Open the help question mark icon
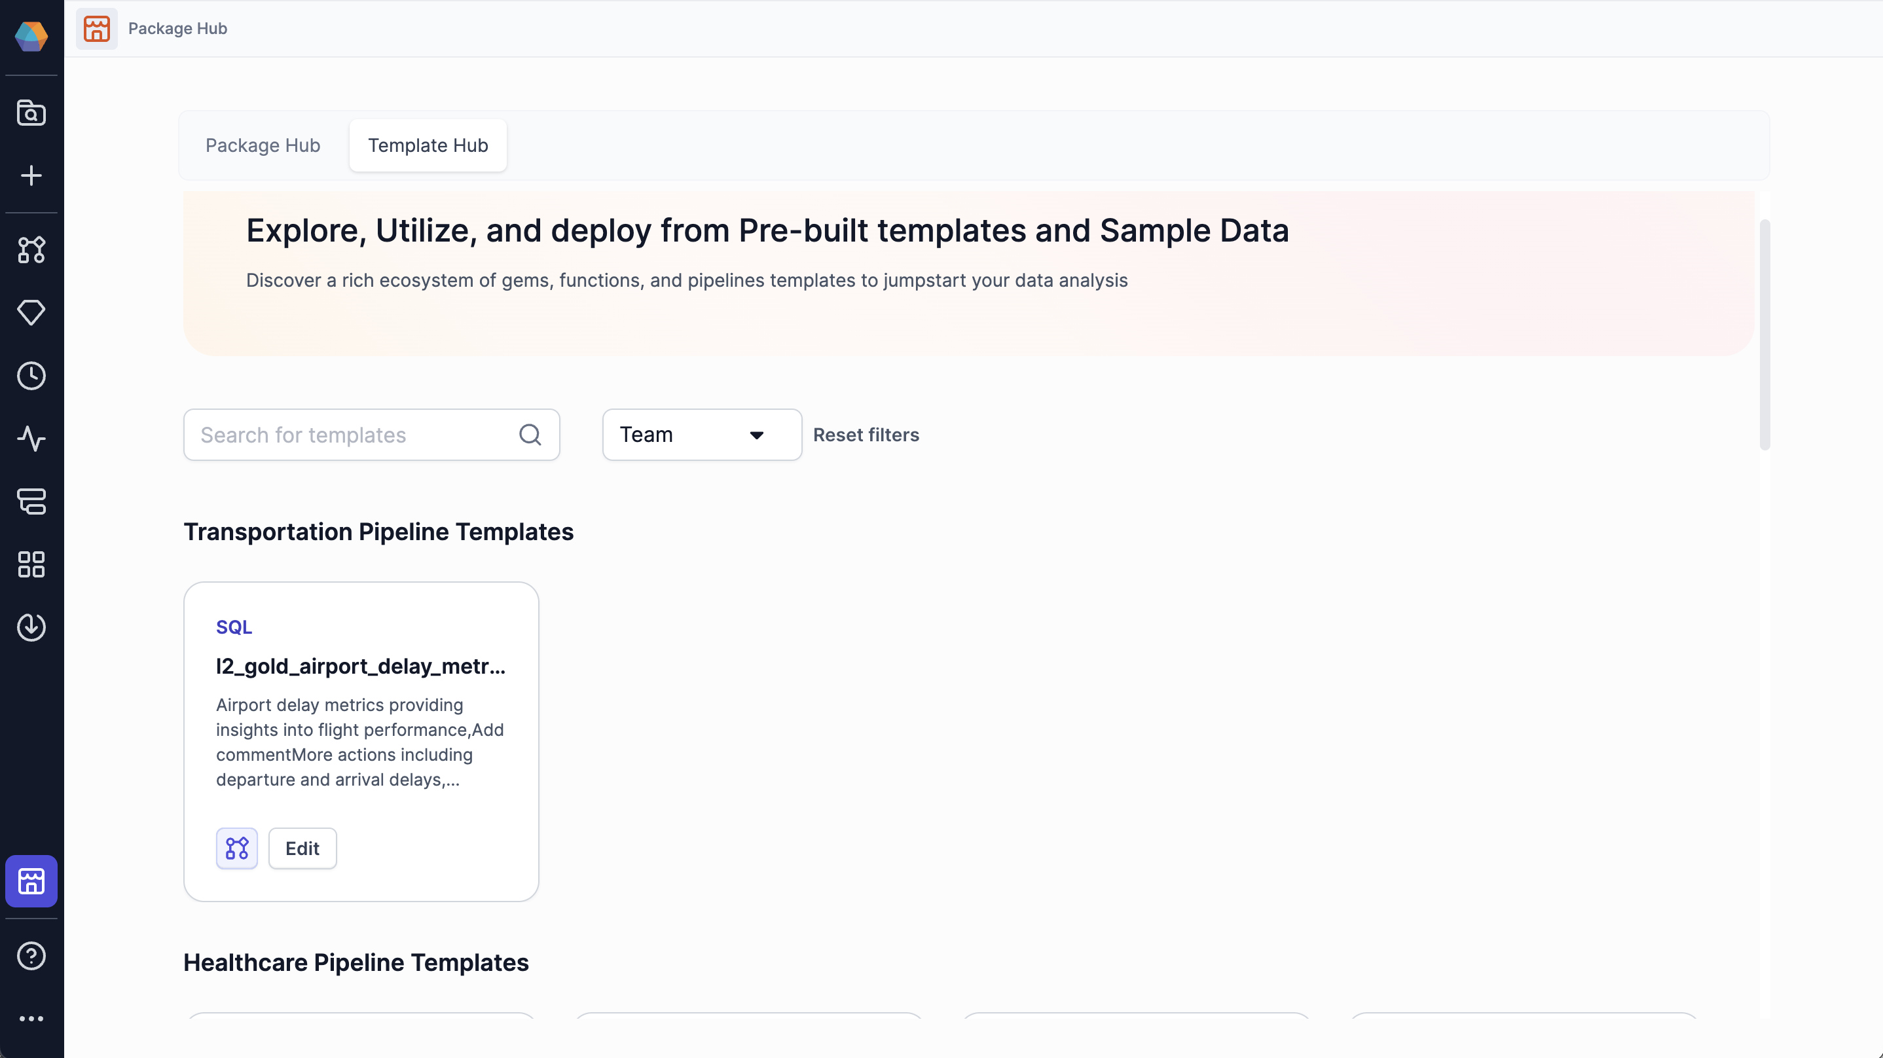 pos(31,956)
